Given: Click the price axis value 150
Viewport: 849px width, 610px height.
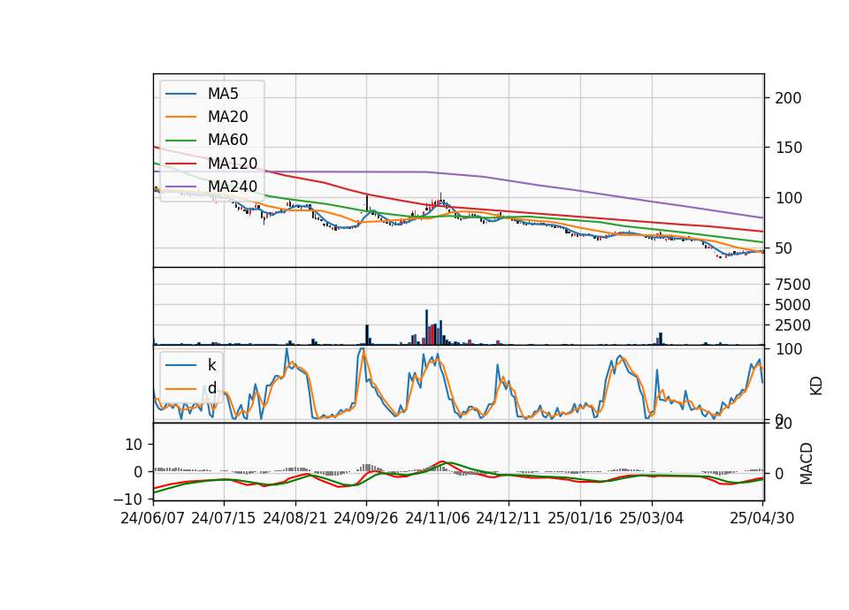Looking at the screenshot, I should pos(788,148).
